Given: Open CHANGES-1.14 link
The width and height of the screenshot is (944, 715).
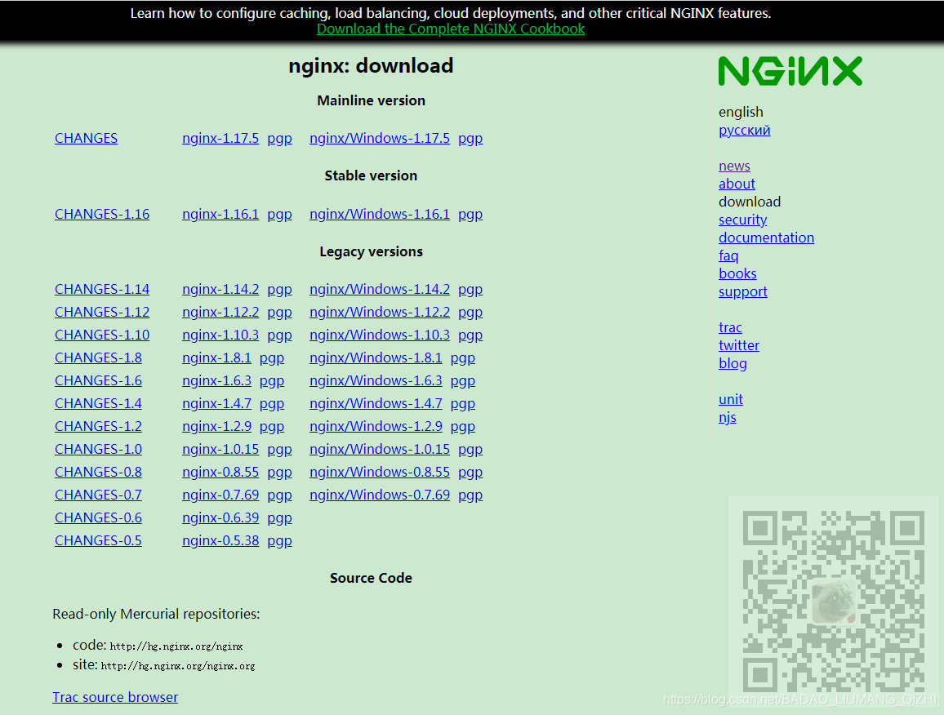Looking at the screenshot, I should pyautogui.click(x=102, y=290).
